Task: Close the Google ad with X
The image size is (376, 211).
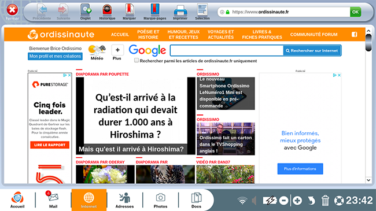Action: [x=340, y=75]
